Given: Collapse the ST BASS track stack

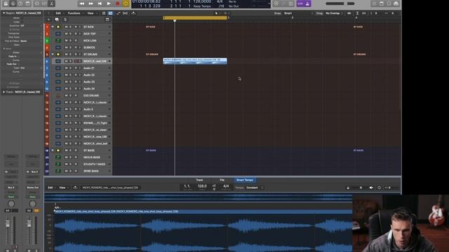Looking at the screenshot, I should click(53, 150).
